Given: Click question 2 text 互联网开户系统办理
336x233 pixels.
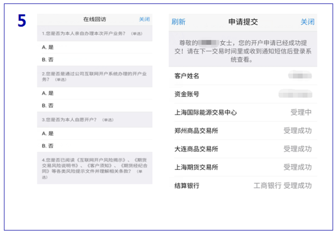Looking at the screenshot, I should click(94, 77).
